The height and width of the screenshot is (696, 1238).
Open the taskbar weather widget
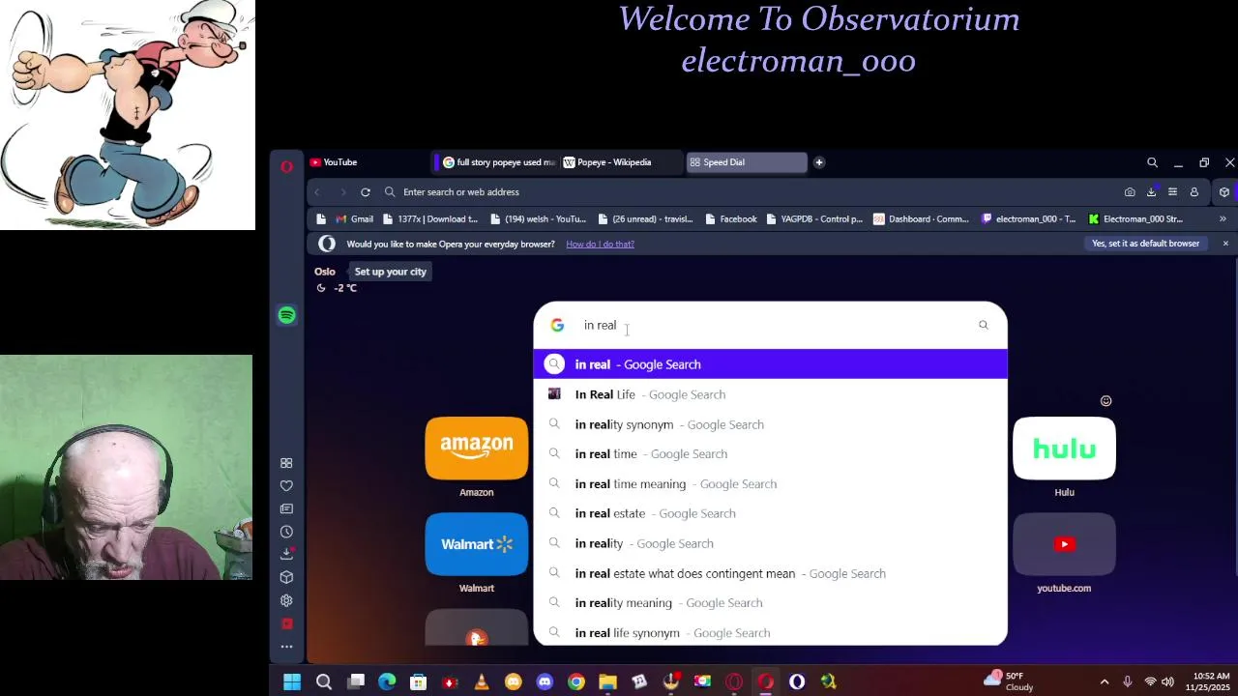[1010, 681]
